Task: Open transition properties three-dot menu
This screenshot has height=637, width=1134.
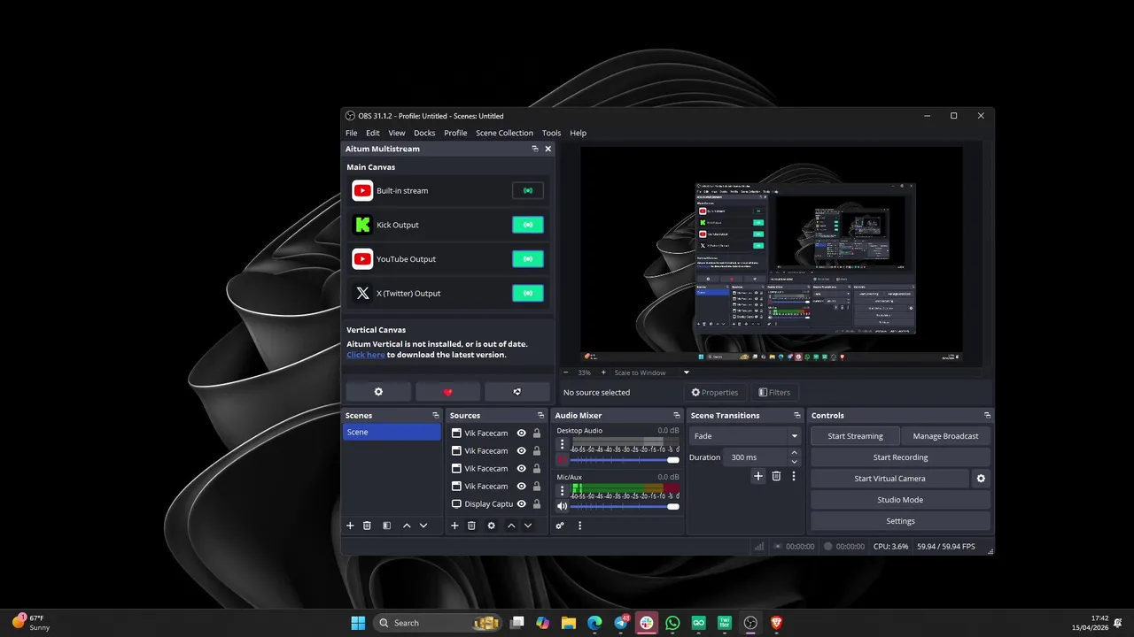Action: [x=794, y=476]
